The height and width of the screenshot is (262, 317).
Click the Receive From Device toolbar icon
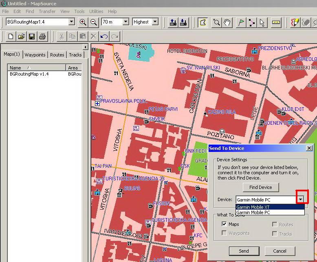tap(184, 22)
